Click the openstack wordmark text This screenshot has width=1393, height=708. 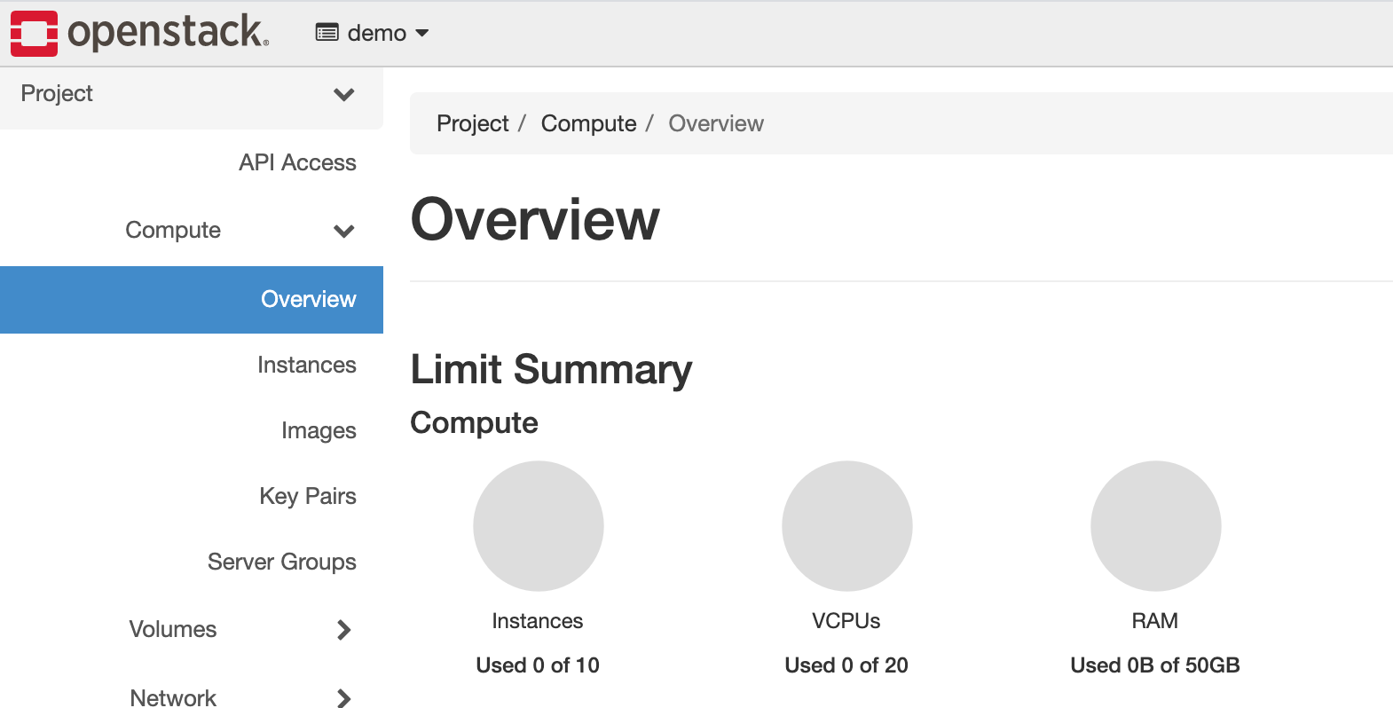[x=168, y=32]
